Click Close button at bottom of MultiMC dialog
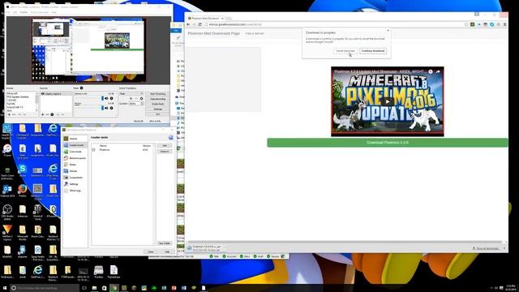This screenshot has width=519, height=292. coord(151,252)
